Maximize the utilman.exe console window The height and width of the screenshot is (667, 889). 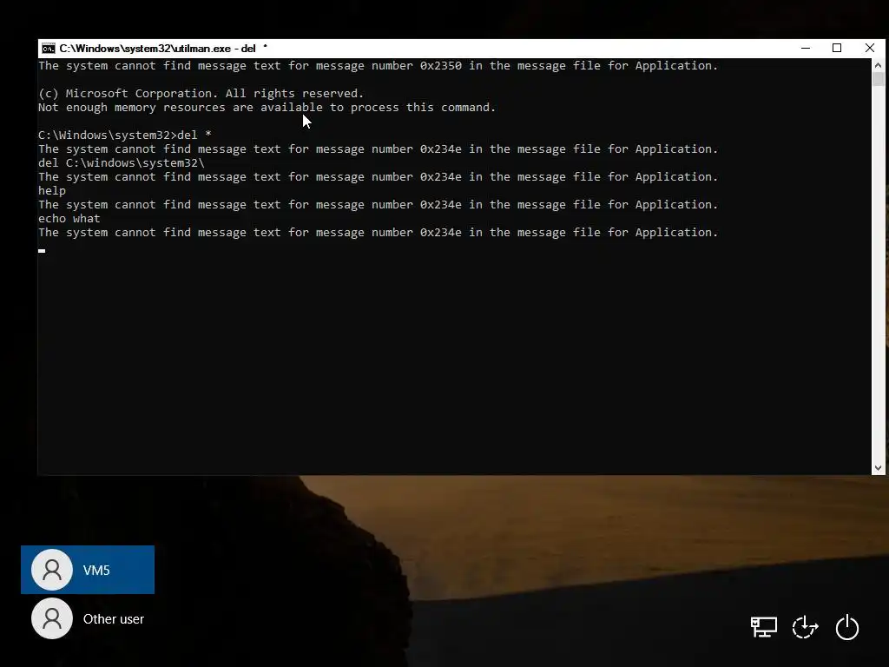coord(837,49)
